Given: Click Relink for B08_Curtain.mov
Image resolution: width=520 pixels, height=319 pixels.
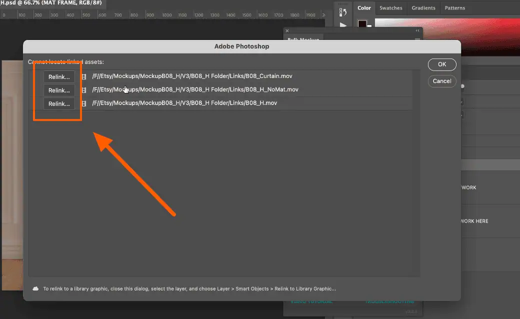Looking at the screenshot, I should pos(59,76).
